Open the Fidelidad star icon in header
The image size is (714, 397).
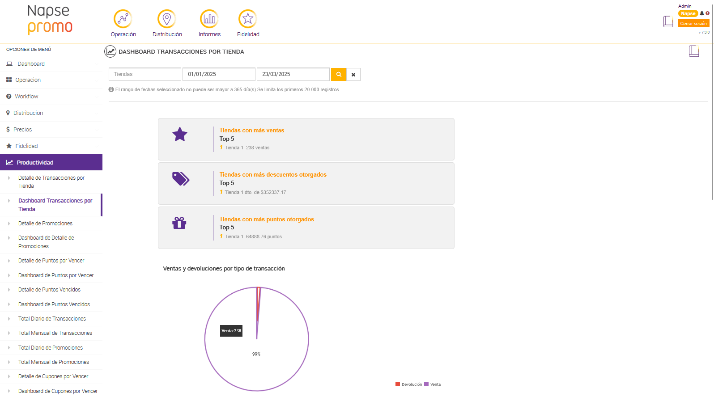(x=248, y=19)
